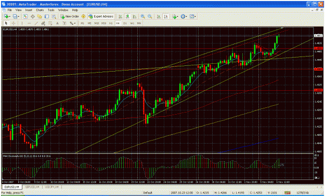This screenshot has height=196, width=325.
Task: Select the H4 timeframe button
Action: coord(118,23)
